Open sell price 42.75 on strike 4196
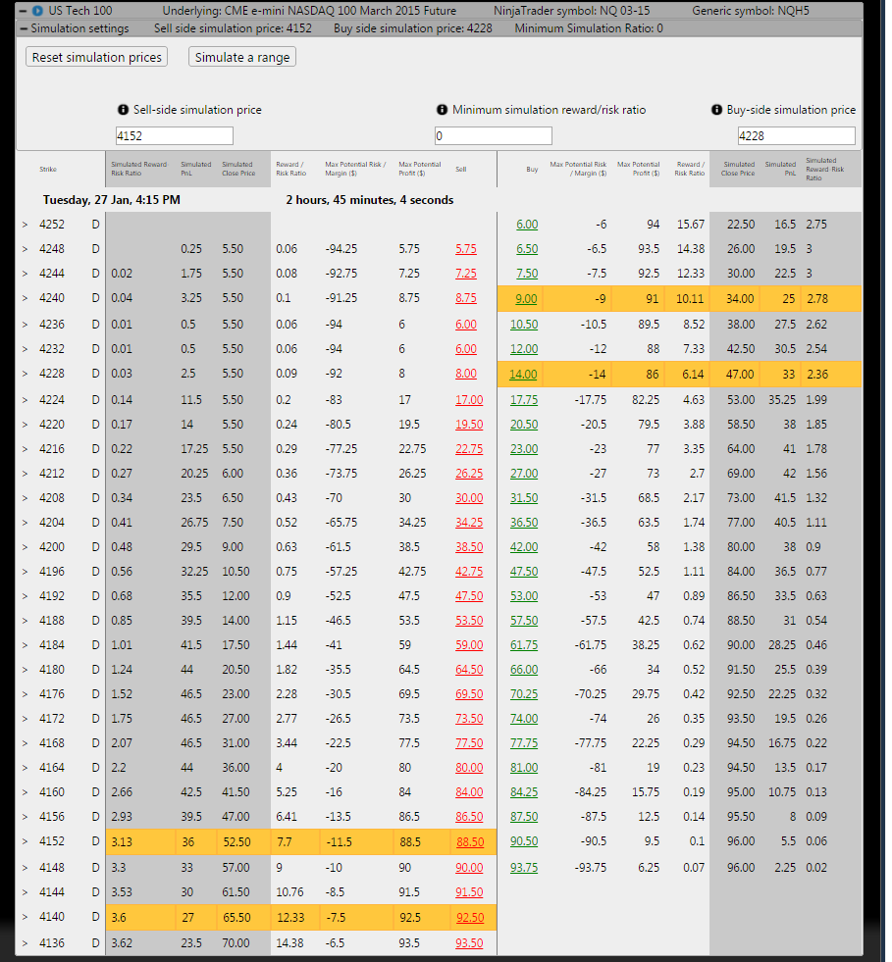Screen dimensions: 892x962 point(469,572)
